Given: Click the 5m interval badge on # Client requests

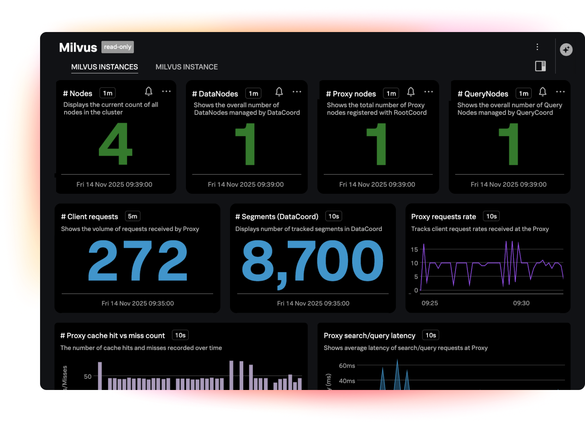Looking at the screenshot, I should [133, 216].
